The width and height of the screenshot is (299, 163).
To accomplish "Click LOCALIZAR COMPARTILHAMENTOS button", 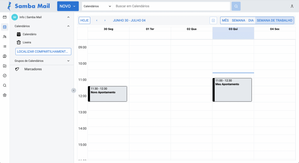I will pos(43,52).
